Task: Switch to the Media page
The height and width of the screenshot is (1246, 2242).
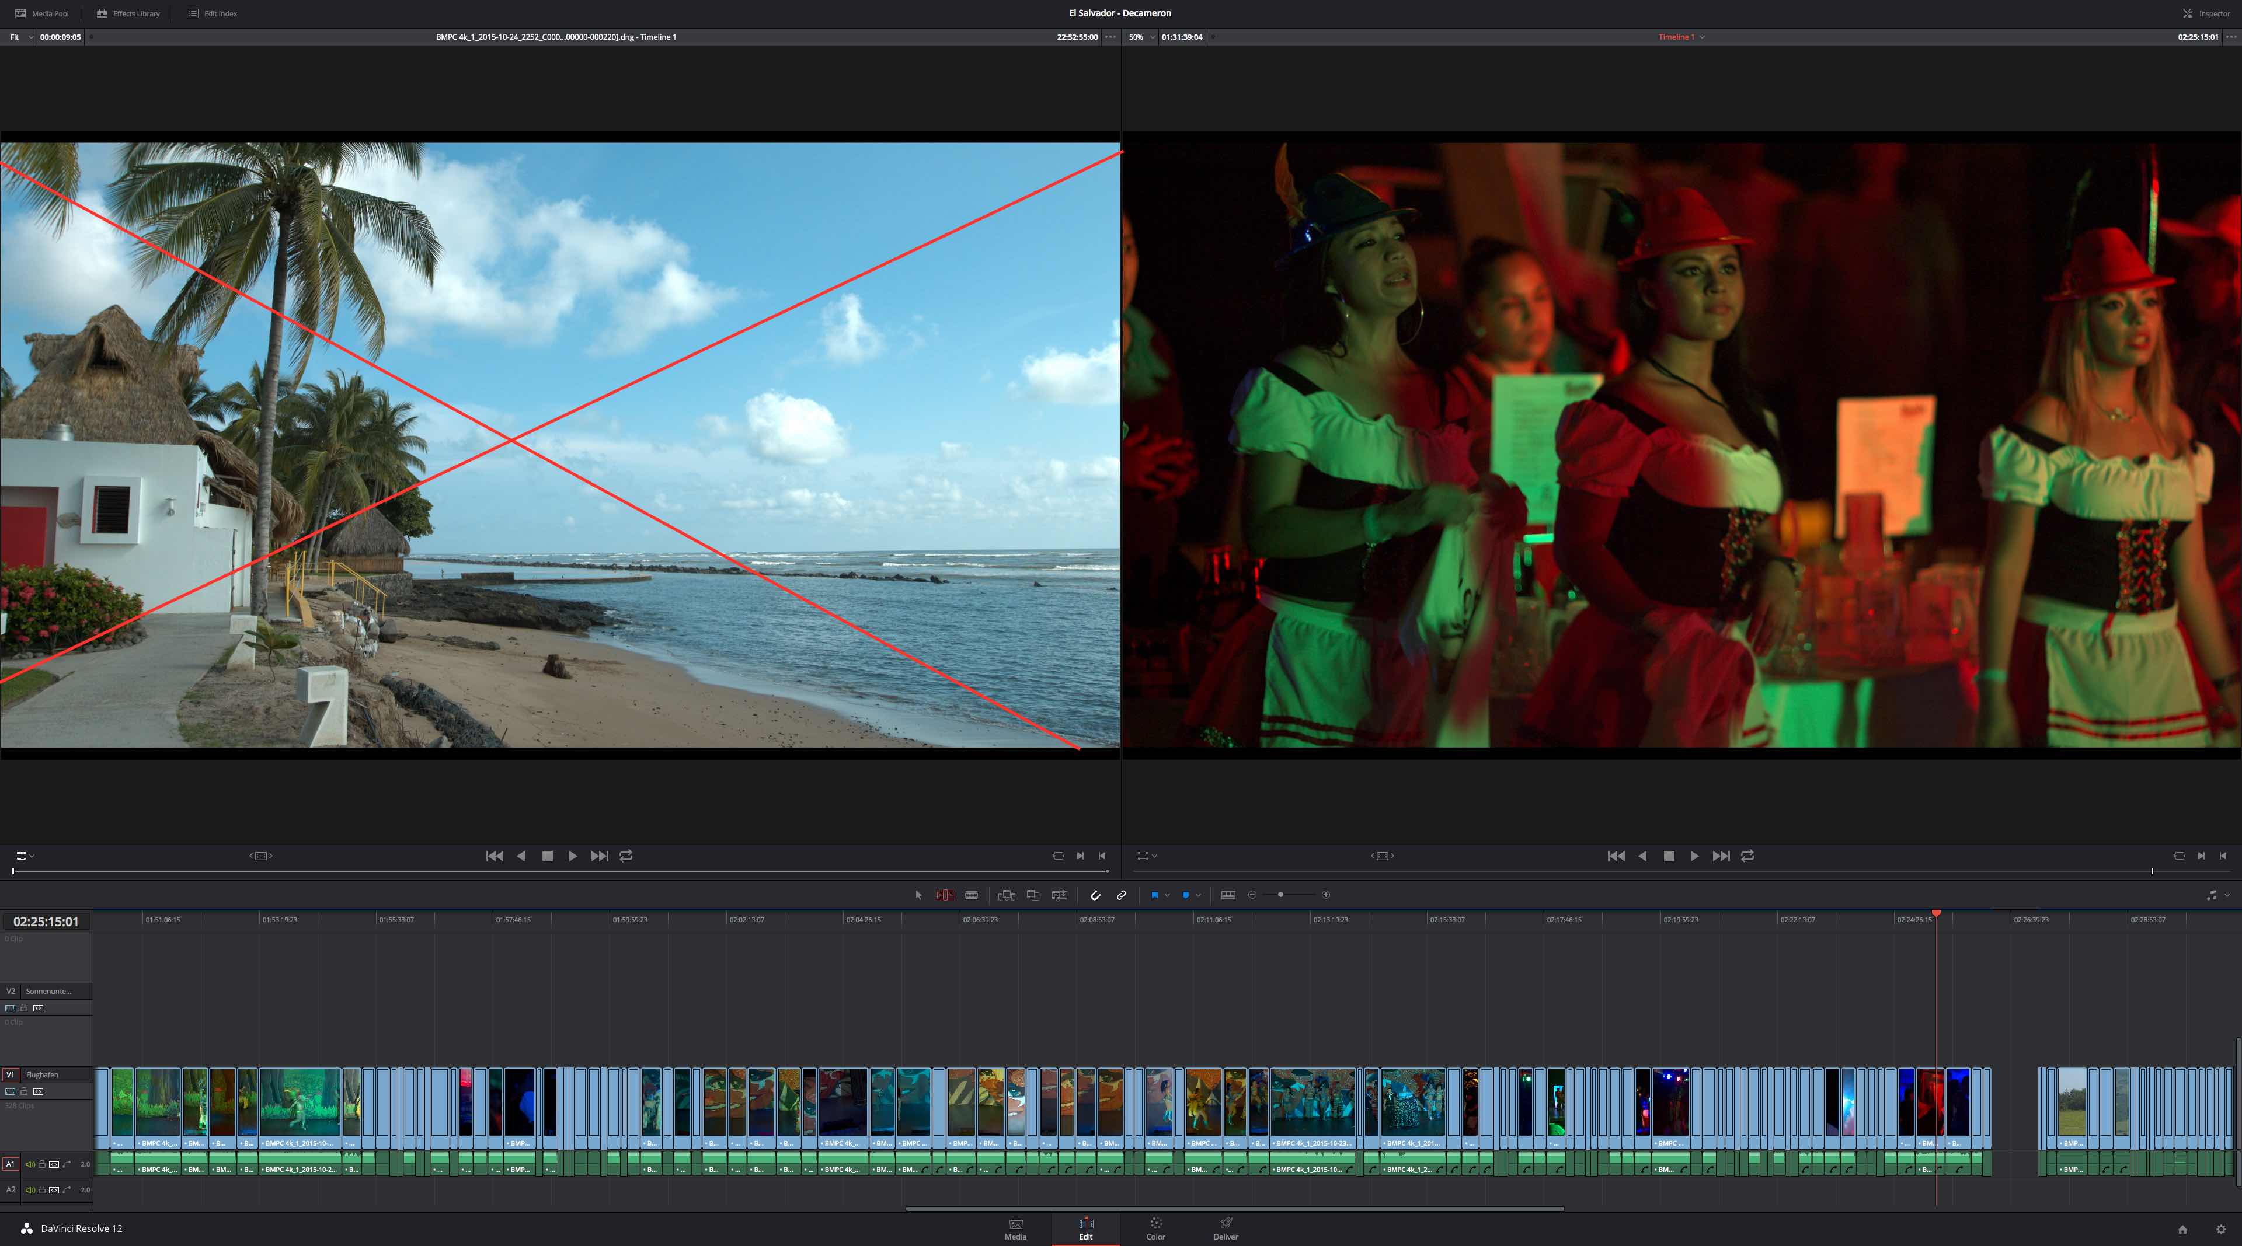Action: [x=1016, y=1228]
